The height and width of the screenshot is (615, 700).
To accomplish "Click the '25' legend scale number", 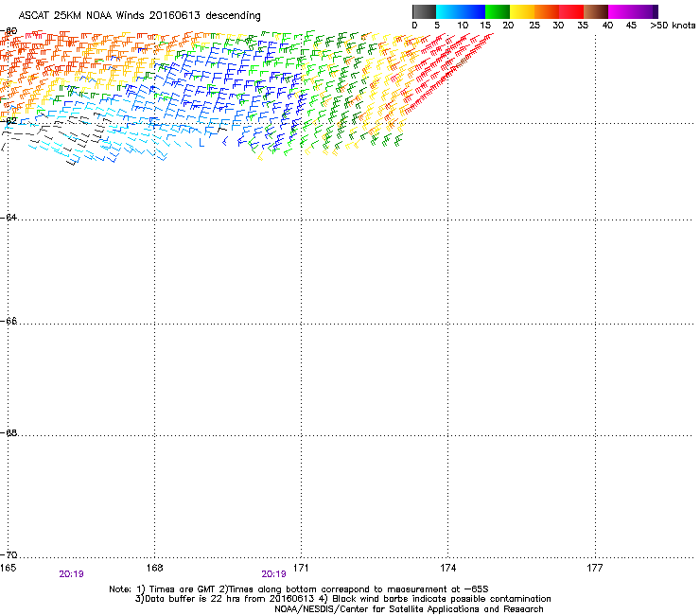I will (x=534, y=26).
